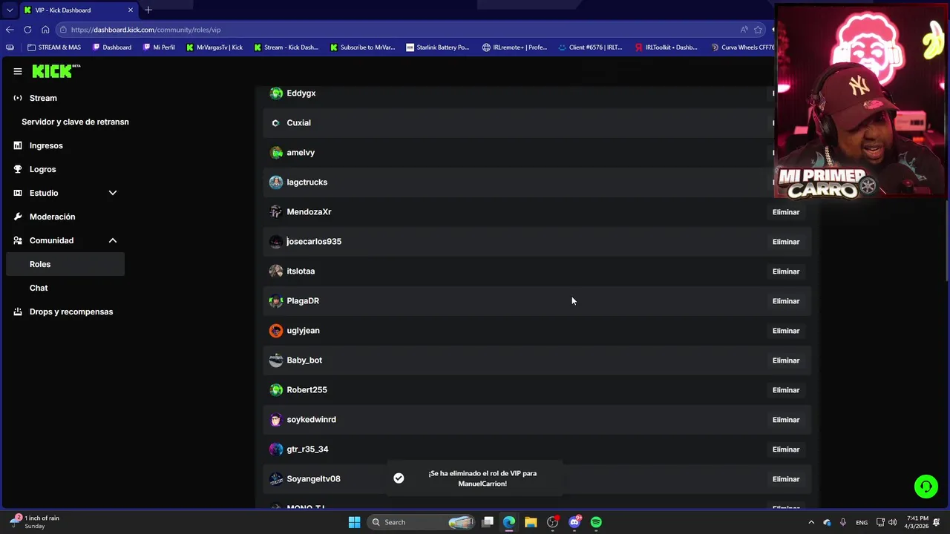
Task: Open the Stream - Kick Dash bookmark
Action: (x=286, y=47)
